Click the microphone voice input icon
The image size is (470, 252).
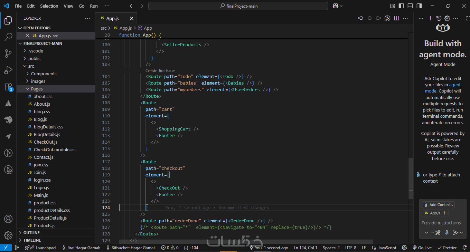447,233
